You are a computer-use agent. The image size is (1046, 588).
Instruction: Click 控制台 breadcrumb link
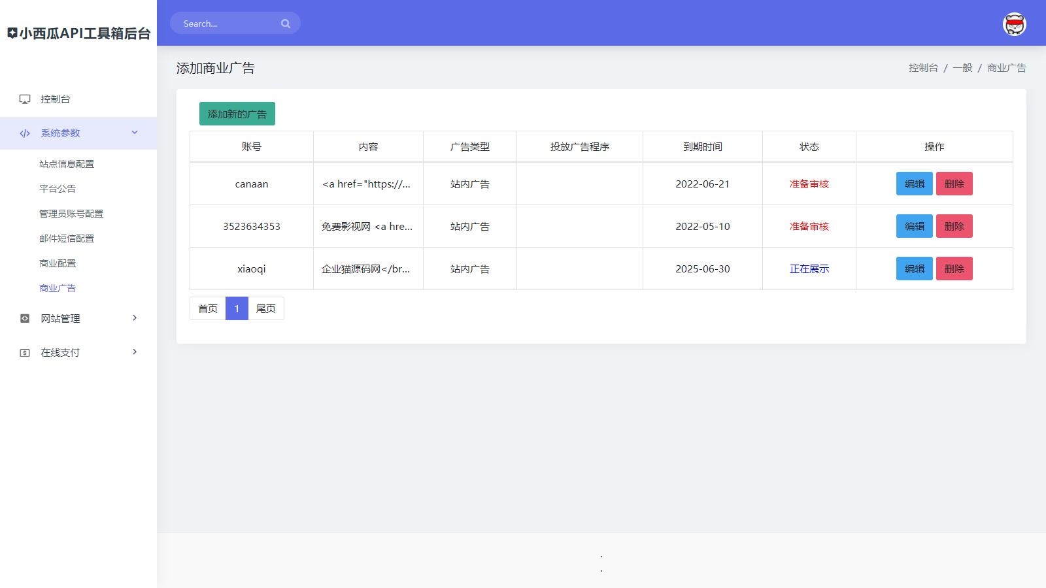[x=923, y=68]
